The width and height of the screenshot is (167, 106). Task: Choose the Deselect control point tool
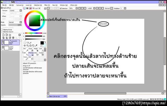point(41,54)
